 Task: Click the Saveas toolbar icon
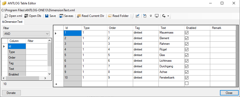click(61, 16)
